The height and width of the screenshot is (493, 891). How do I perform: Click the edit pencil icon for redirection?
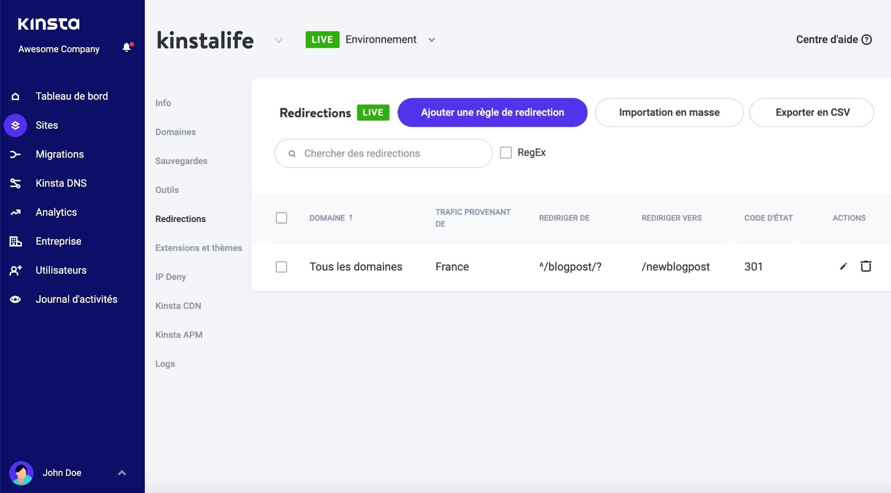(843, 266)
